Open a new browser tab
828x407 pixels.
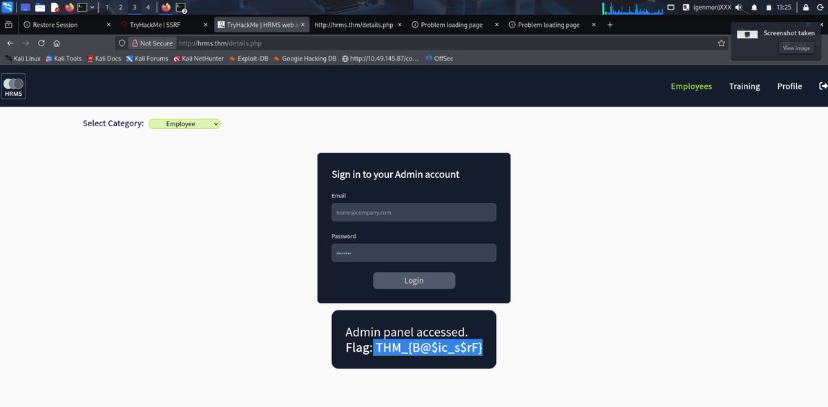click(x=610, y=25)
